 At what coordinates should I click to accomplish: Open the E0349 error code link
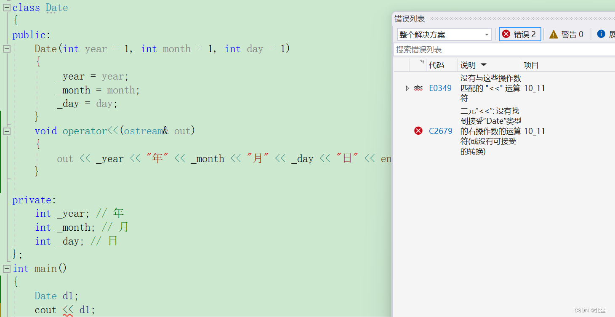point(440,88)
